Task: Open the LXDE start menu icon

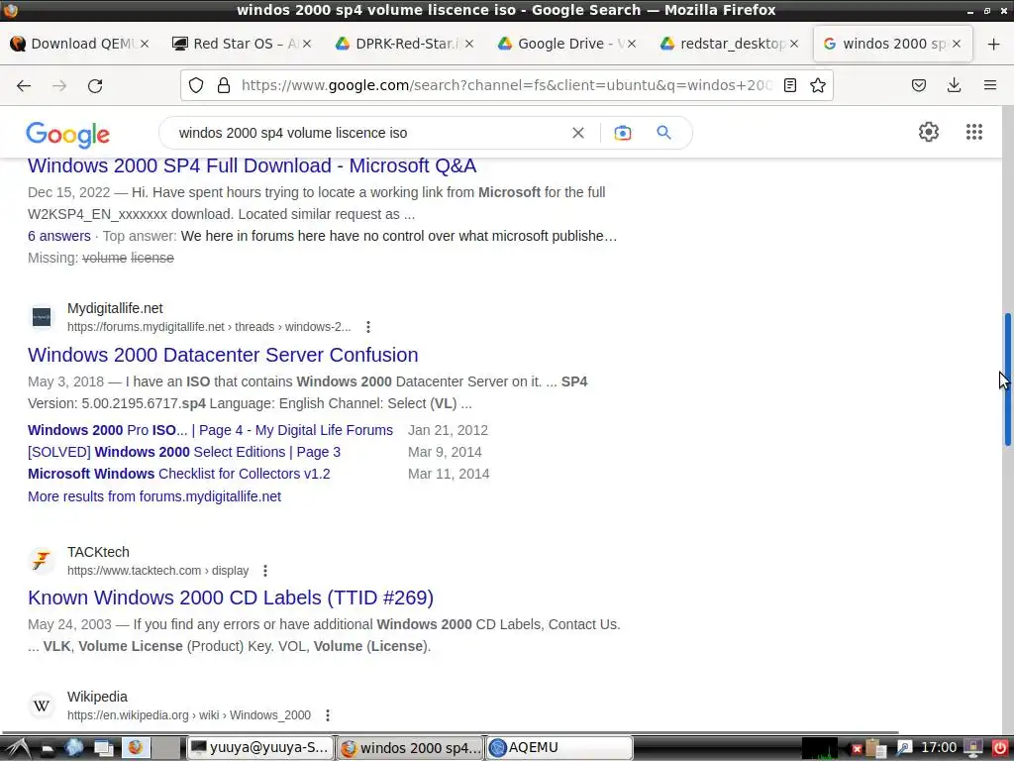Action: click(17, 748)
